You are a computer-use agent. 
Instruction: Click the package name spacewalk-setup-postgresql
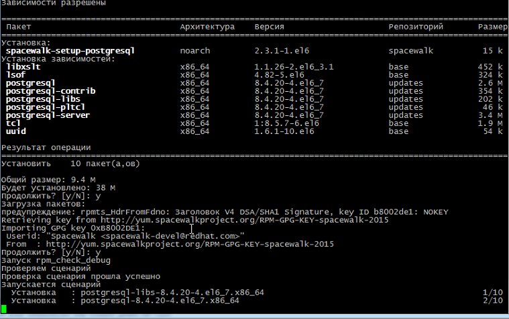click(70, 51)
